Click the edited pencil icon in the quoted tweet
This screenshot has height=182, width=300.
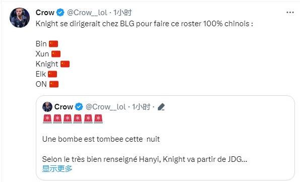point(161,107)
